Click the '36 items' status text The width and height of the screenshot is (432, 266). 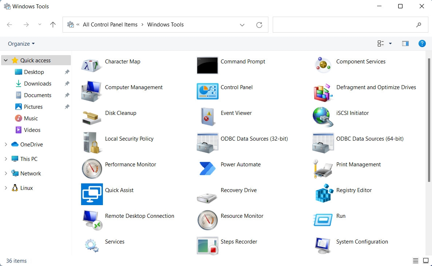click(x=16, y=261)
